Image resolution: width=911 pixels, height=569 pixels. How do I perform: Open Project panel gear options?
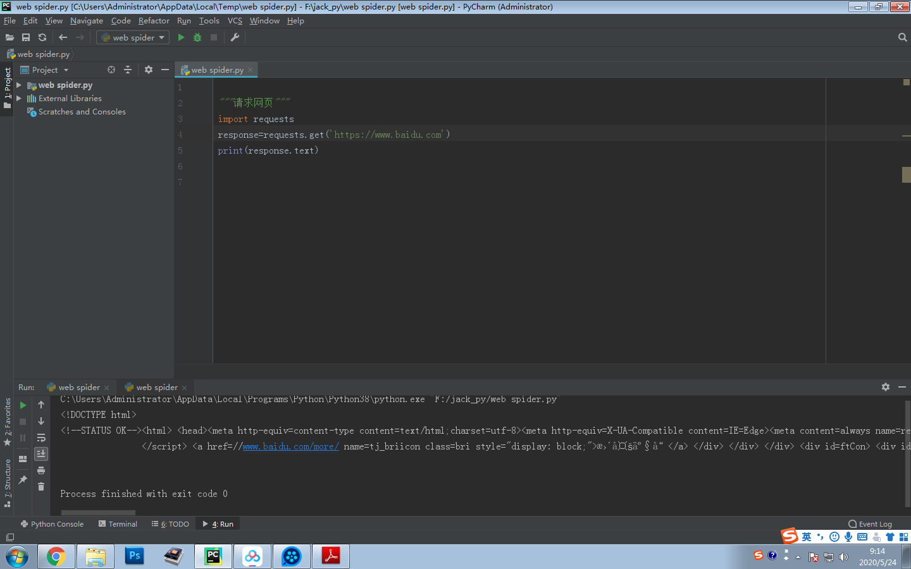coord(149,70)
